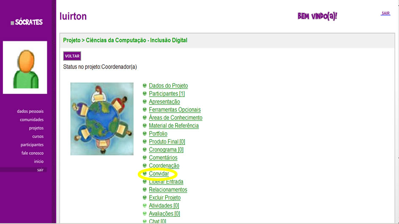The image size is (399, 224).
Task: Open the Convidar link
Action: click(x=159, y=174)
